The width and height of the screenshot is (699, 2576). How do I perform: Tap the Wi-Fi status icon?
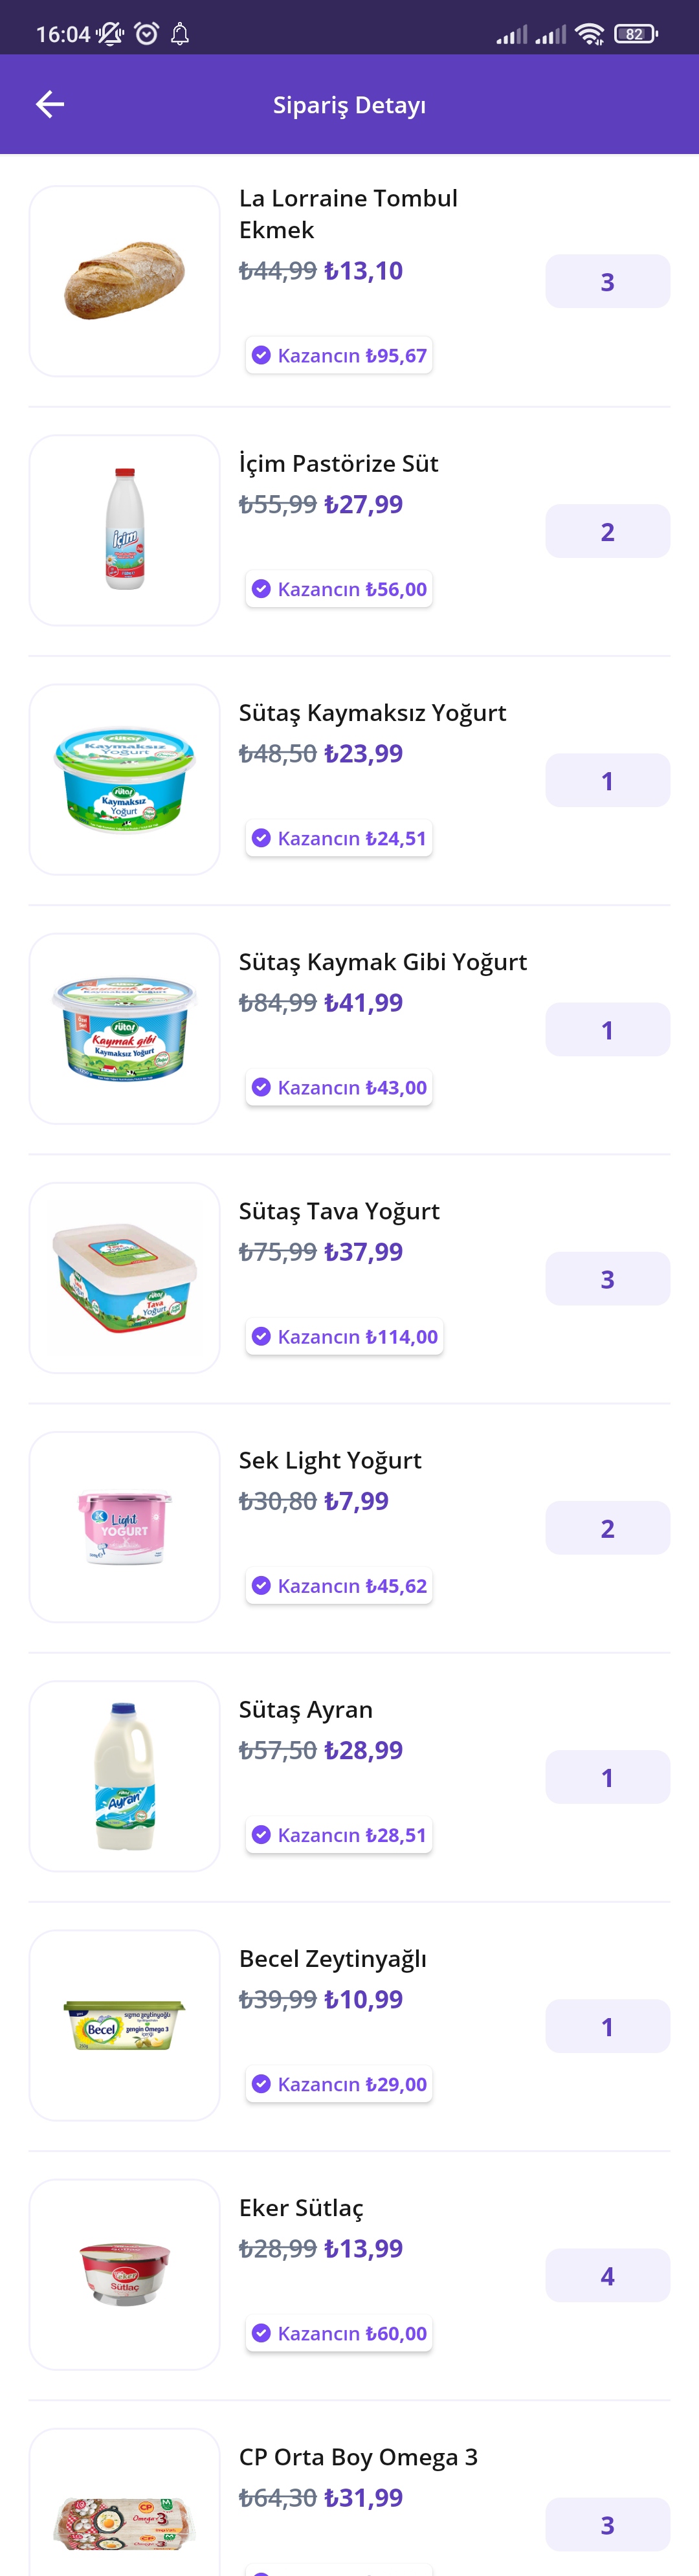pyautogui.click(x=590, y=34)
